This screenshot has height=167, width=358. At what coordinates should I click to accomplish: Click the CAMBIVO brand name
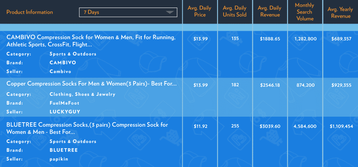click(63, 63)
